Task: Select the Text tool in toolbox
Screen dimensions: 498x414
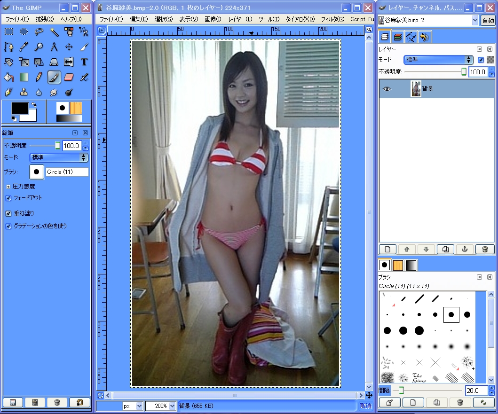Action: (x=84, y=62)
